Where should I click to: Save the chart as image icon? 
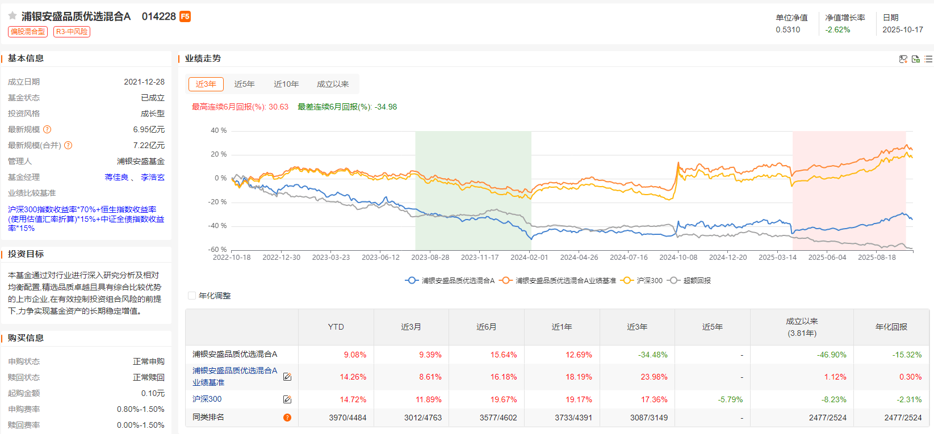pos(903,59)
